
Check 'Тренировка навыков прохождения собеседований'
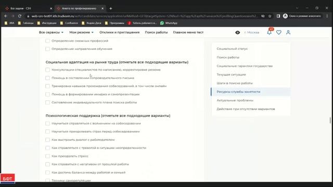pyautogui.click(x=47, y=86)
